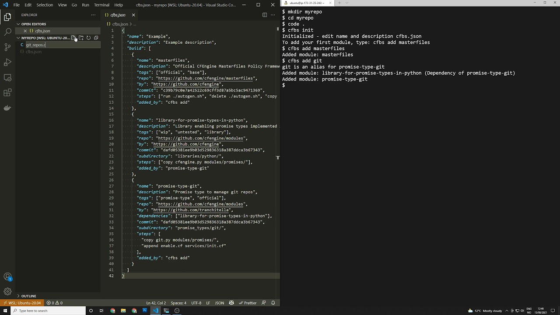
Task: Open the Remote Explorer view
Action: (7, 77)
